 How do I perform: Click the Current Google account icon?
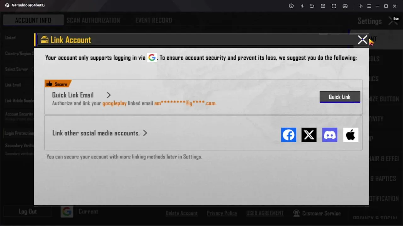click(x=67, y=212)
